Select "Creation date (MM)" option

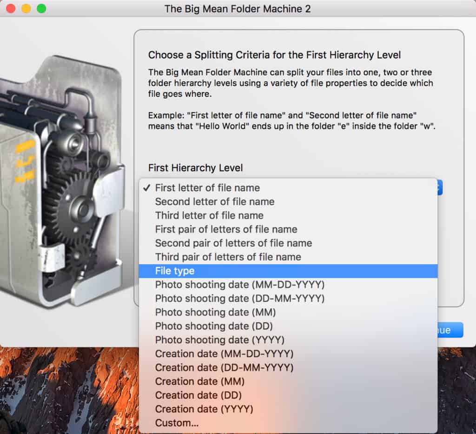(200, 381)
